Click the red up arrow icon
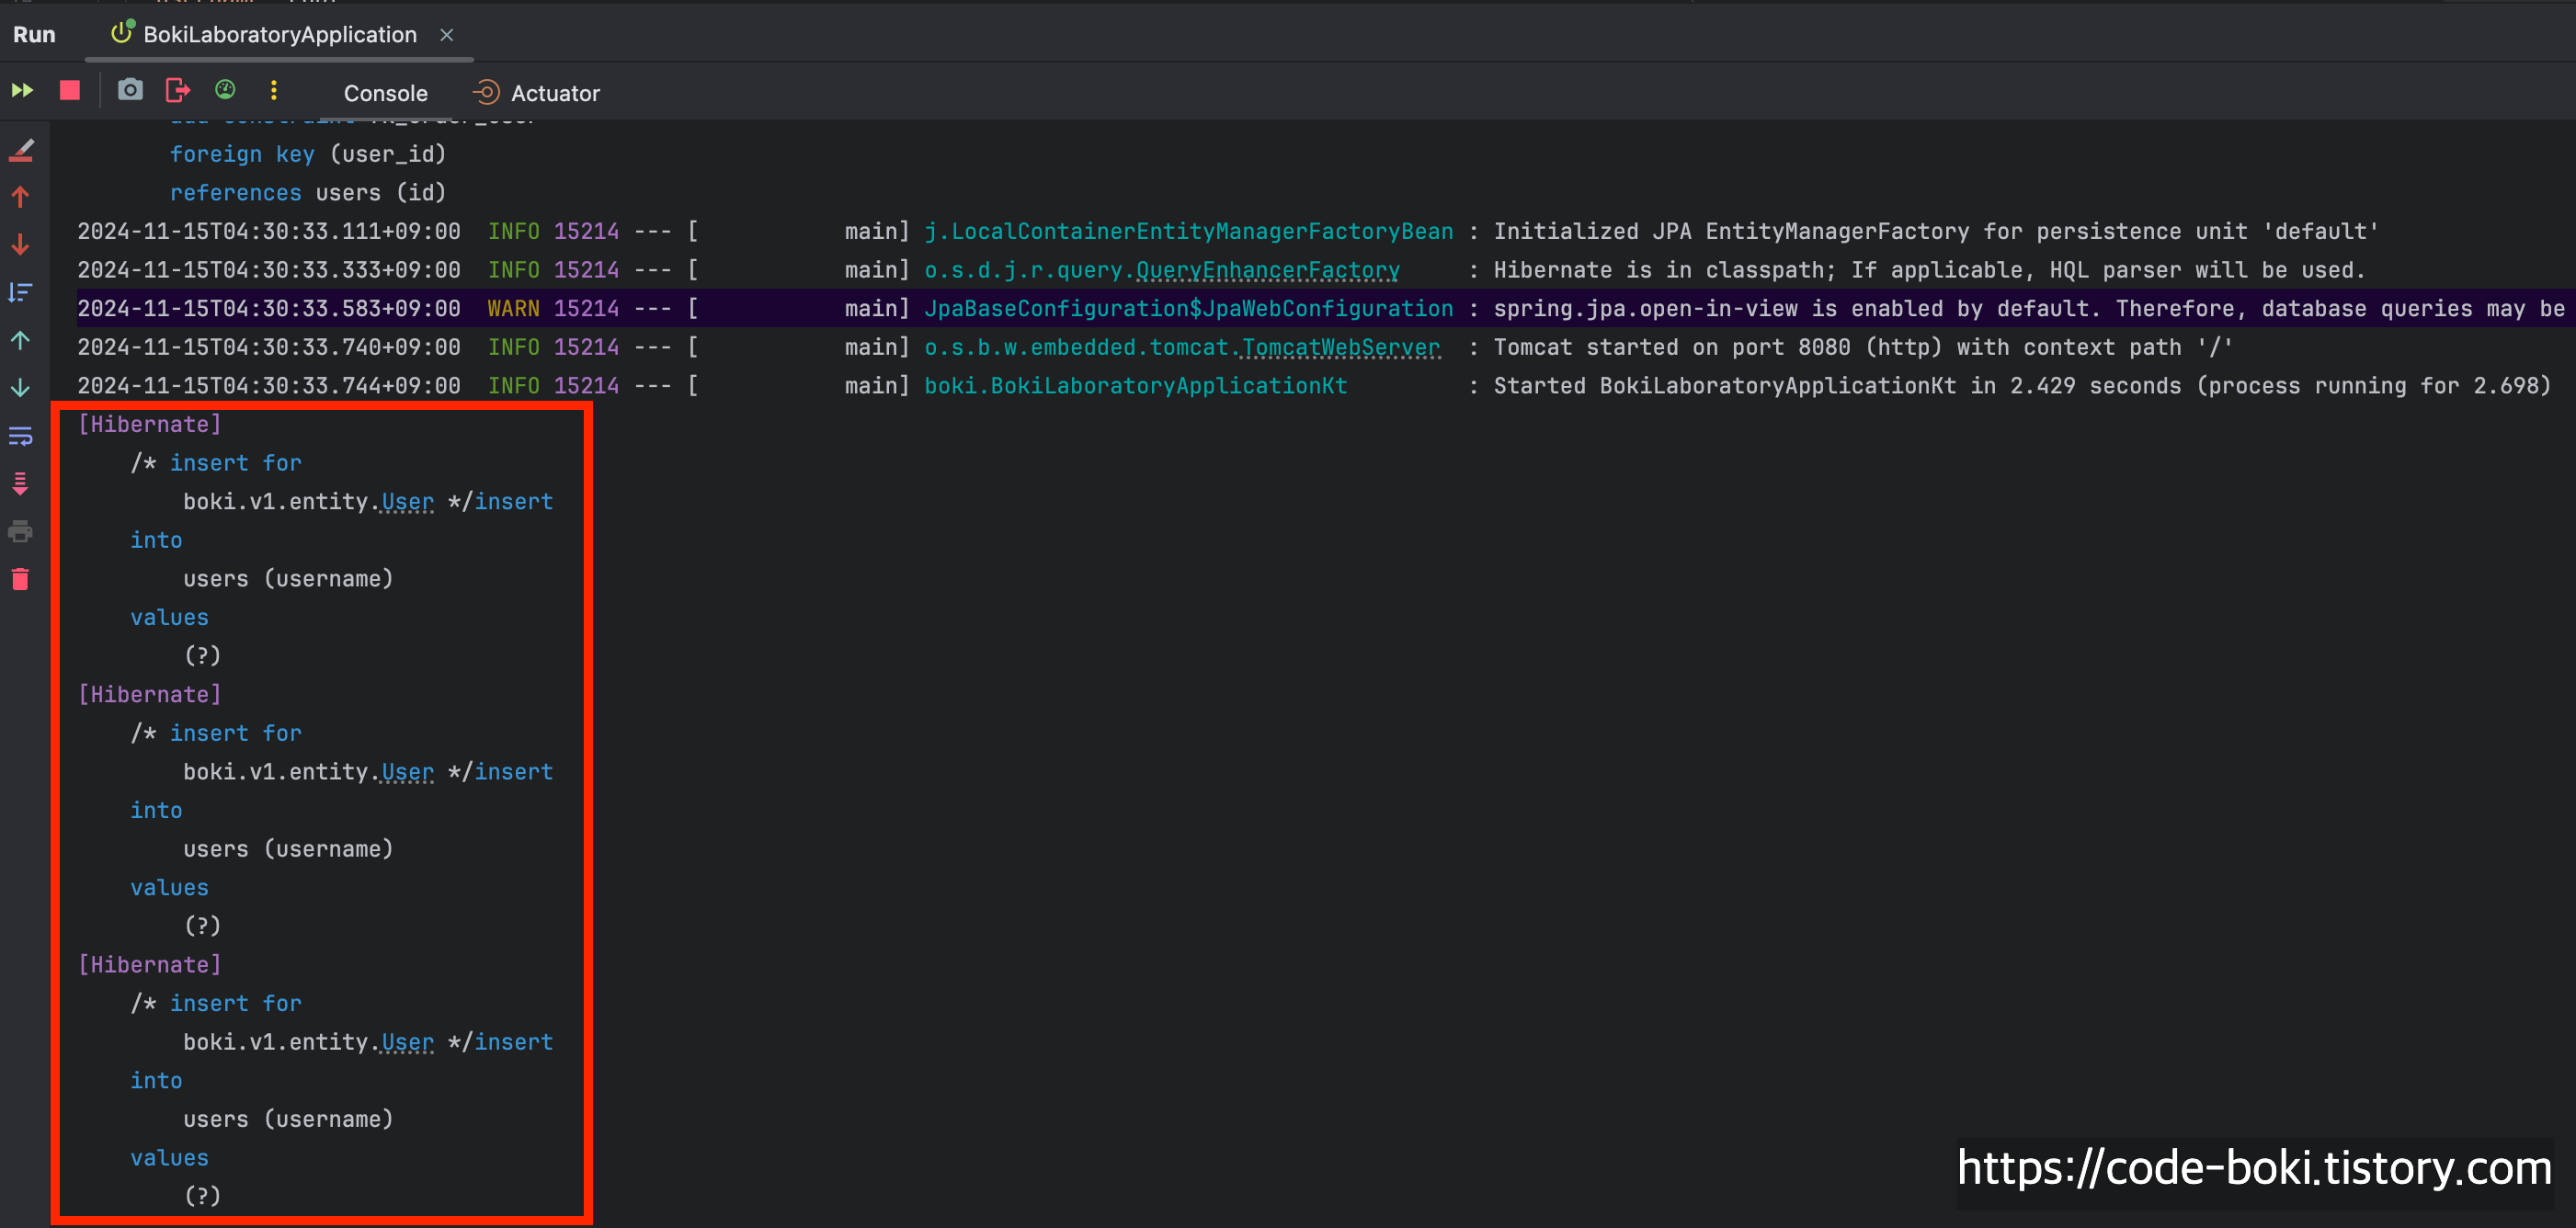The width and height of the screenshot is (2576, 1228). pos(21,197)
